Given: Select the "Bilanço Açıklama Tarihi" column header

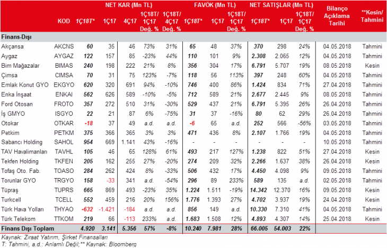Looking at the screenshot, I should pos(337,16).
